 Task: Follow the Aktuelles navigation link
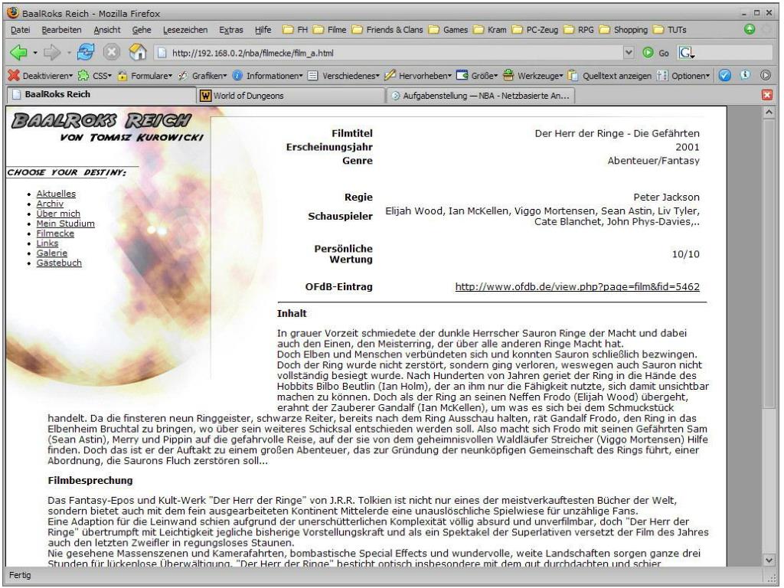coord(56,194)
